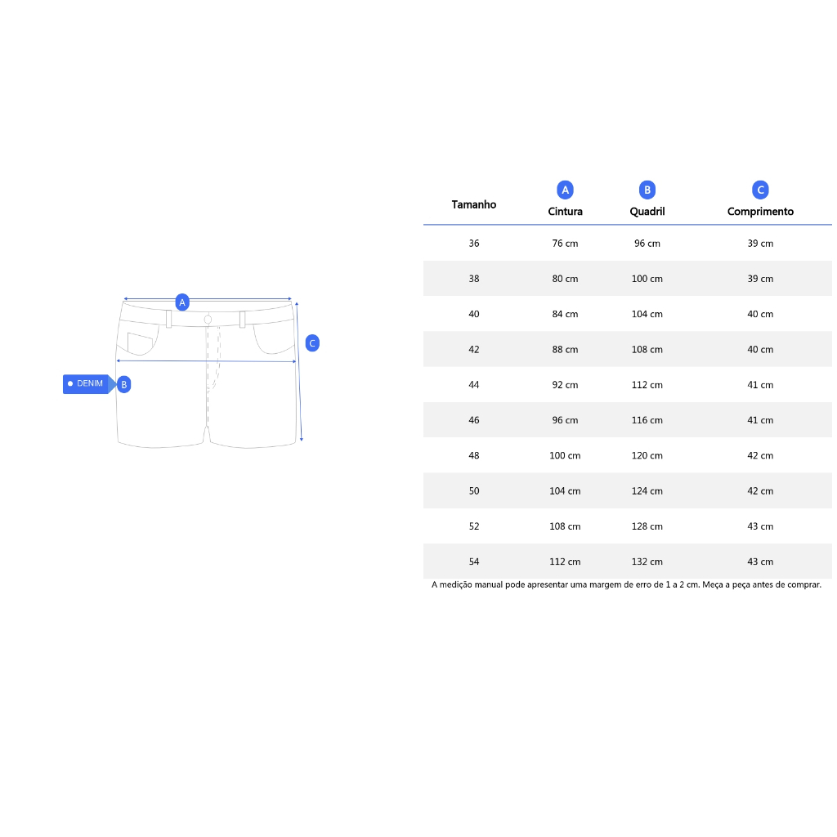This screenshot has width=837, height=837.
Task: Click the Comprimento column label
Action: coord(760,212)
